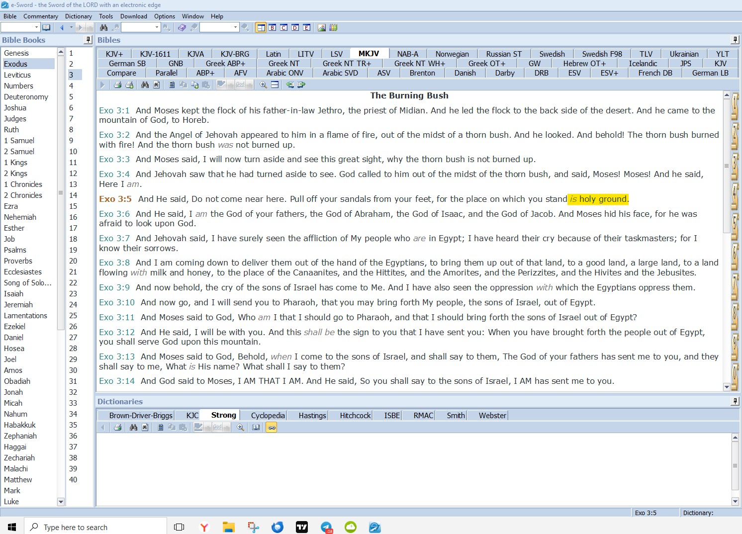Open File Explorer from the taskbar

(228, 527)
